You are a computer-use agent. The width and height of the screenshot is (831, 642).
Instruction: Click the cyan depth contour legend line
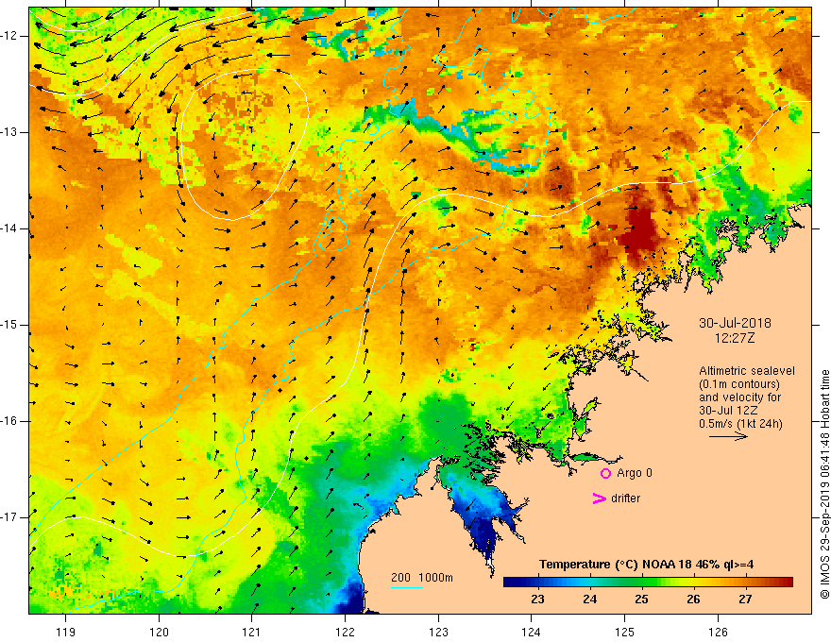(x=407, y=587)
